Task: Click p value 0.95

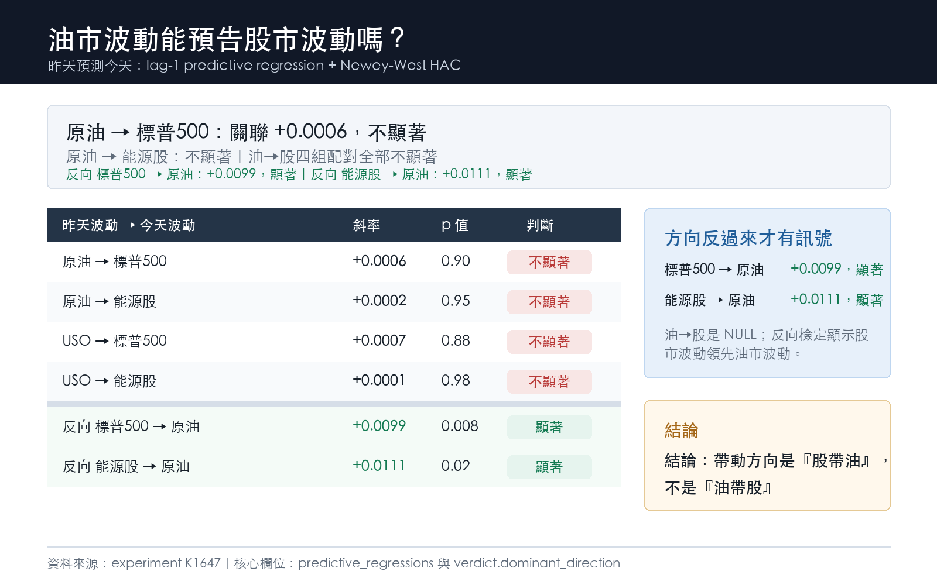Action: pos(456,301)
